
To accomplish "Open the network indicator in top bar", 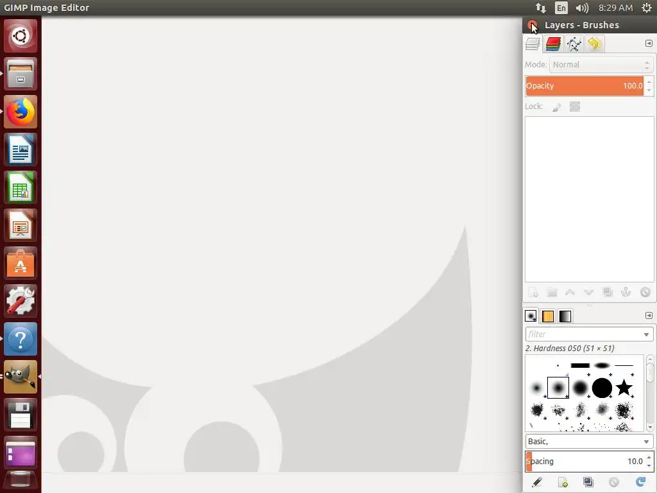I will pyautogui.click(x=540, y=8).
